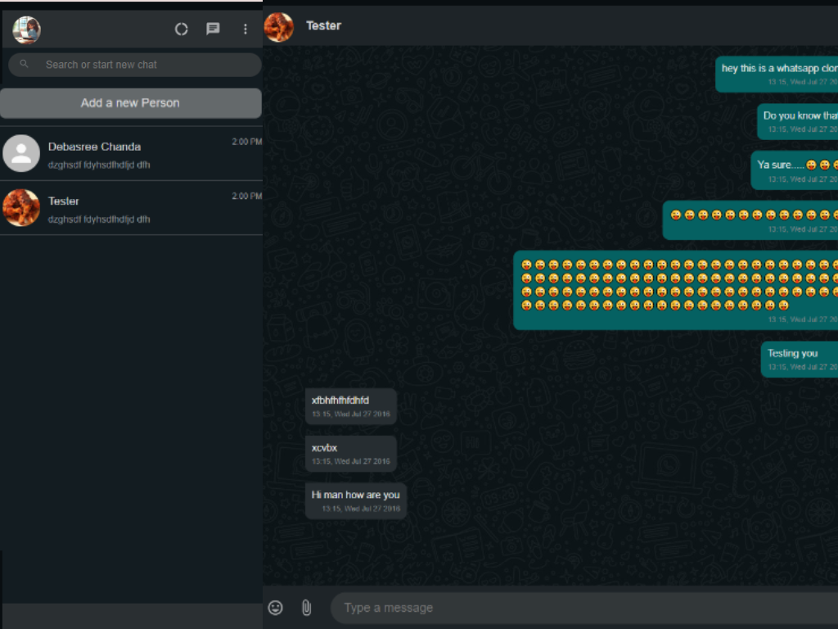
Task: Focus the Search or start new chat field
Action: pos(135,65)
